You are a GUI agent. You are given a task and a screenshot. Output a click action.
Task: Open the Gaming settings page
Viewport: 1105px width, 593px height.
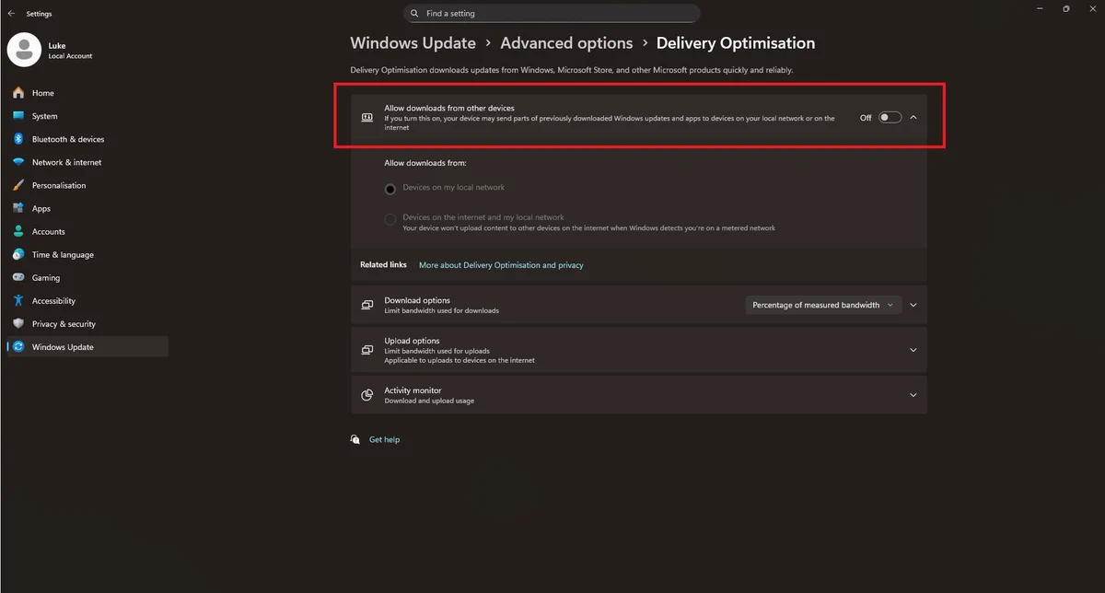[x=87, y=277]
